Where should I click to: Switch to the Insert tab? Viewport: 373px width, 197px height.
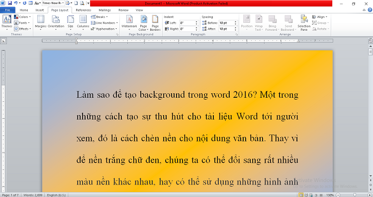[x=40, y=10]
